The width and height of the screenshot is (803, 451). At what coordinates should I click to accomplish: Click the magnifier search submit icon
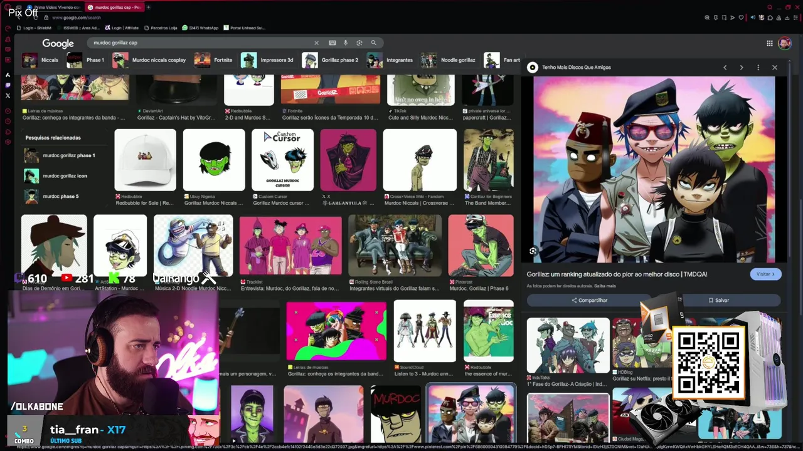click(x=373, y=43)
